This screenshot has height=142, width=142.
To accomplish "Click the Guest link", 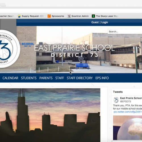I will point(95,22).
